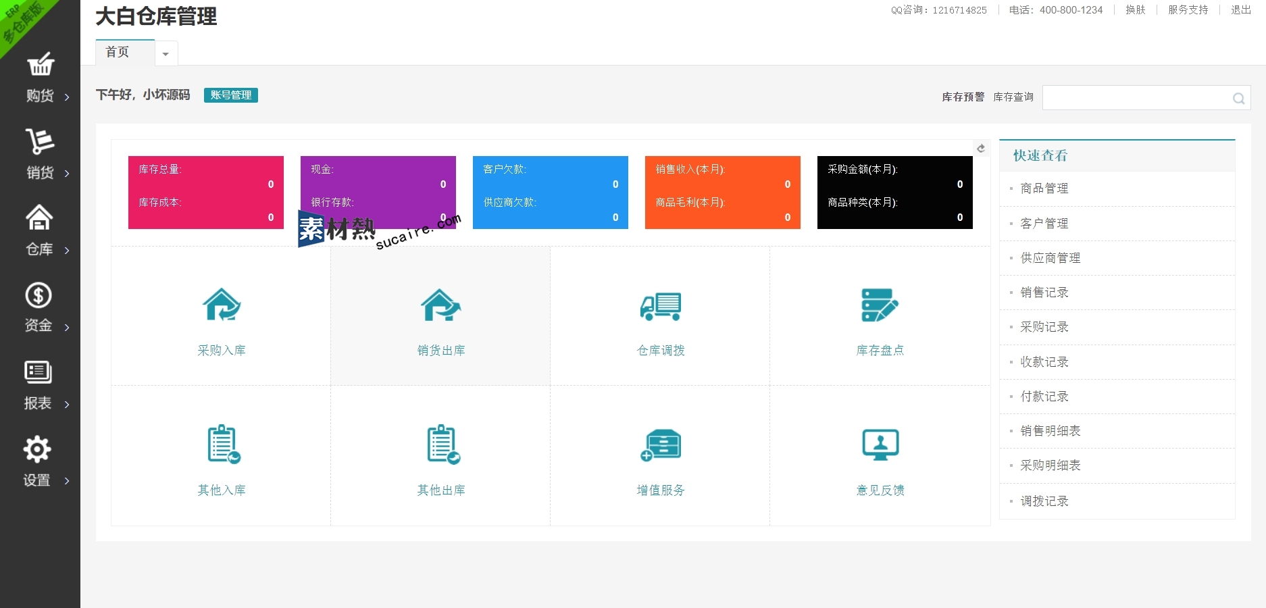Screen dimensions: 1266x608
Task: Open the 购货 purchasing basket icon
Action: click(41, 64)
